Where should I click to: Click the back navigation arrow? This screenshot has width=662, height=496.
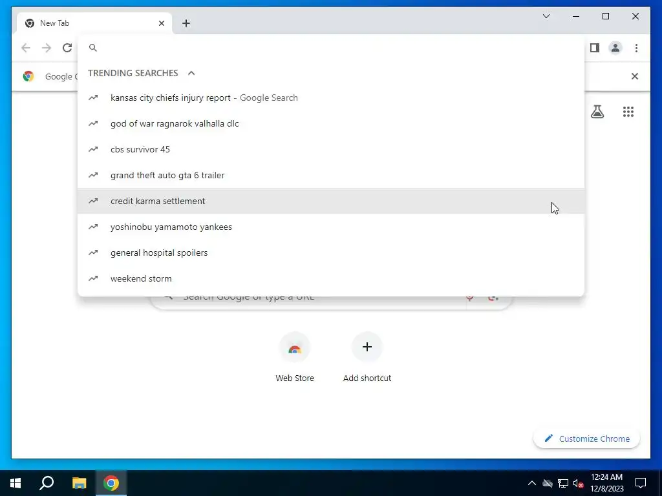[26, 48]
